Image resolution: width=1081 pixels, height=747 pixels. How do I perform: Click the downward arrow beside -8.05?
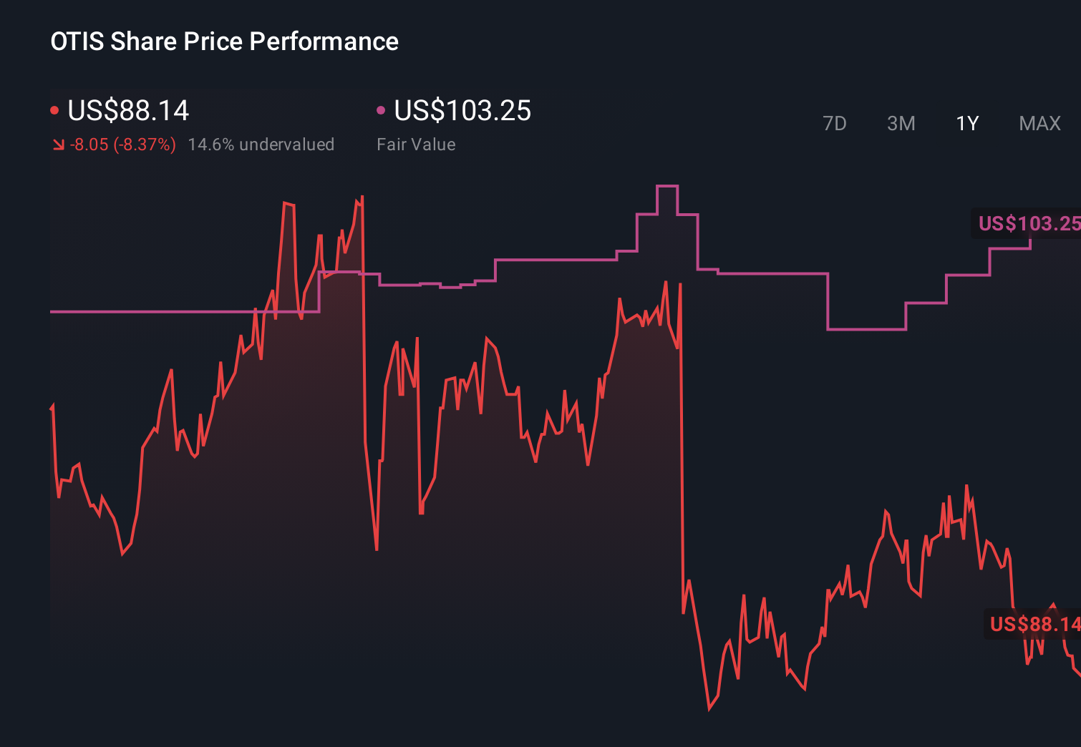[59, 144]
